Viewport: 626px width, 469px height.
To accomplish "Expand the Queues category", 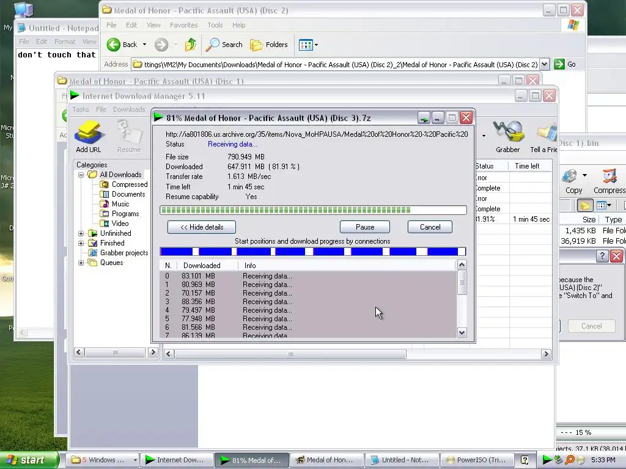I will tap(81, 263).
